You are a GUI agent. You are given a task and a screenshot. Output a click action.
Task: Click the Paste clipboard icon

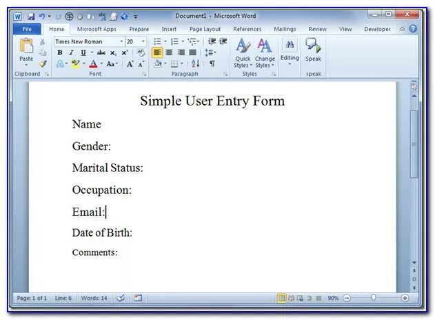(x=26, y=46)
